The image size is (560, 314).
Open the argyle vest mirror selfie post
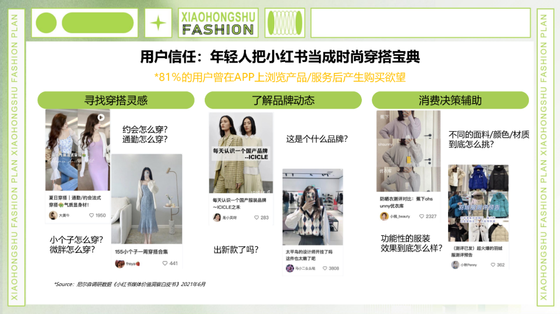[313, 207]
